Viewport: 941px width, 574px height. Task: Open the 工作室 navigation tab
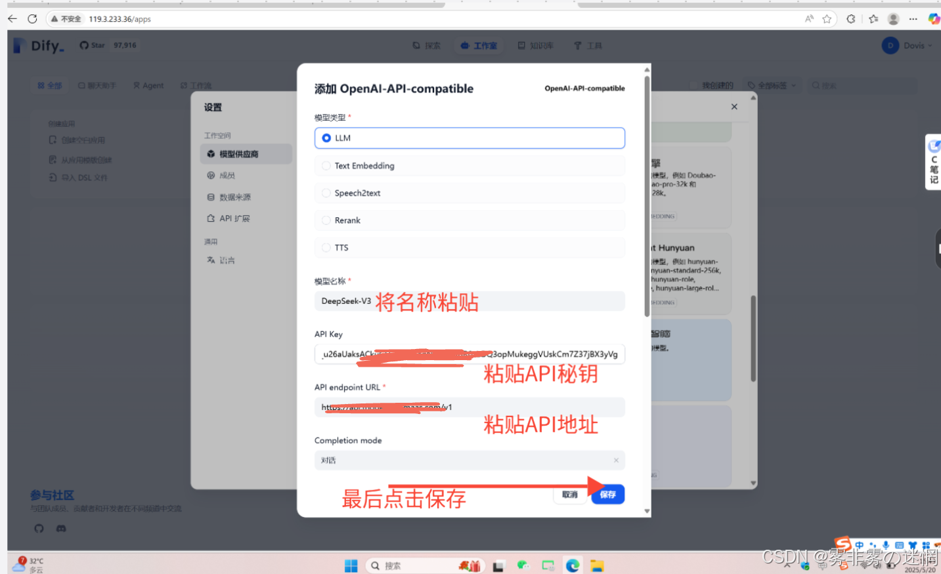tap(479, 46)
